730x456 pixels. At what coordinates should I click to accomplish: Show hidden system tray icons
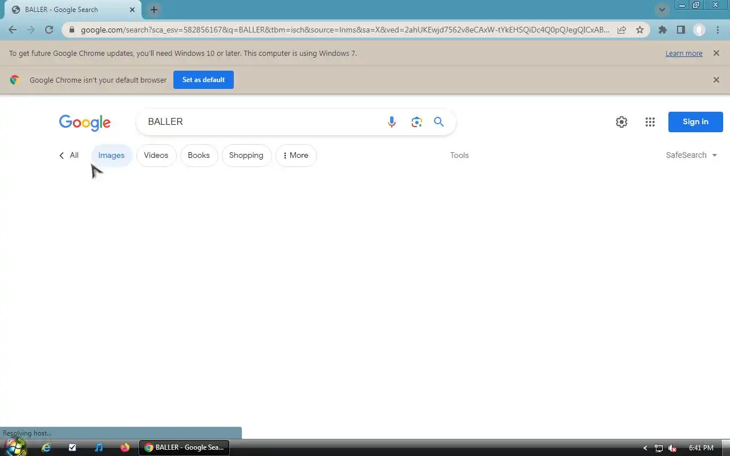point(645,448)
